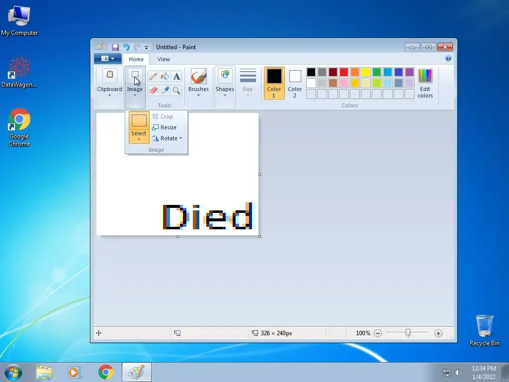The width and height of the screenshot is (509, 382).
Task: Click the volume speaker tray icon
Action: coord(459,373)
